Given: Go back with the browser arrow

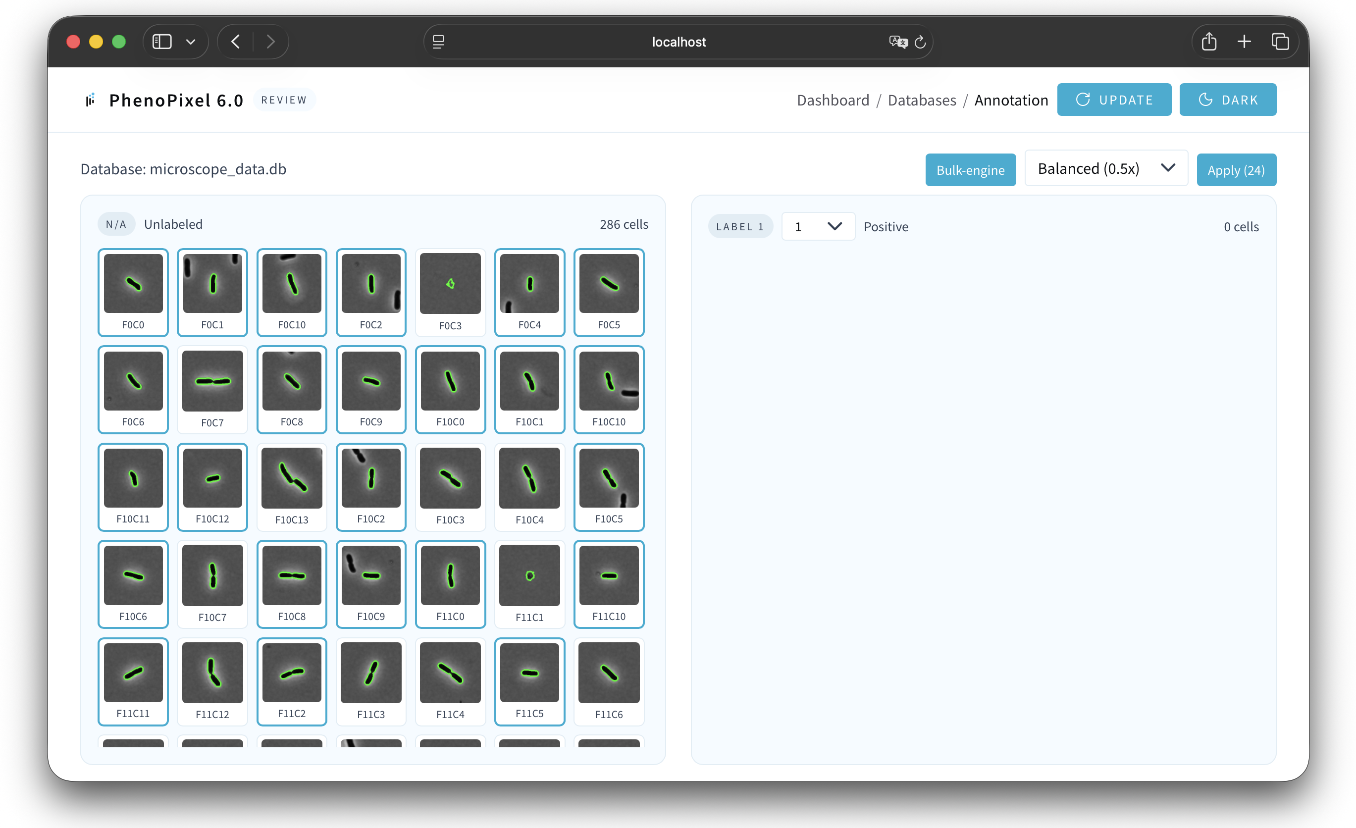Looking at the screenshot, I should tap(236, 42).
